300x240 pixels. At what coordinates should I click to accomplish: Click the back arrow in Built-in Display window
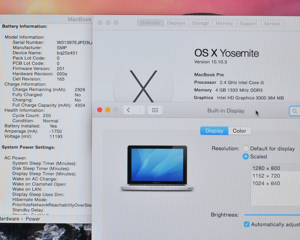128,110
